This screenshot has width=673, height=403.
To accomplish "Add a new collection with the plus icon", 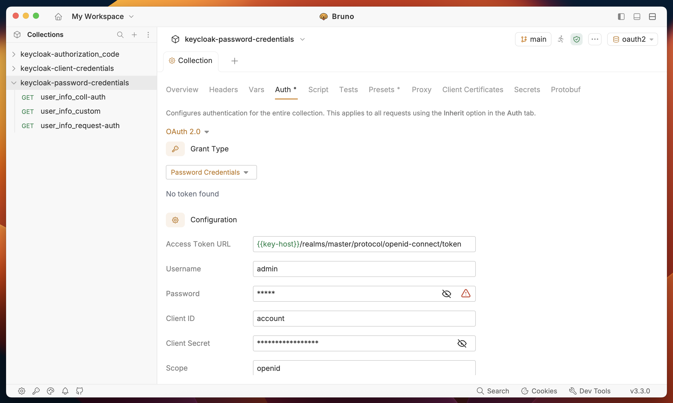I will (x=134, y=35).
